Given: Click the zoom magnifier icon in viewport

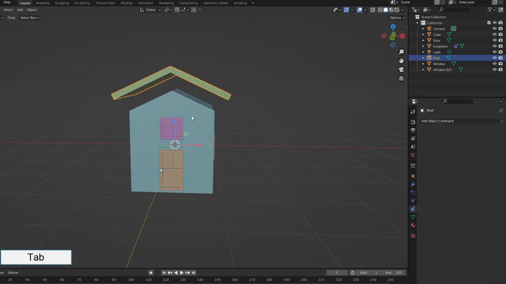Looking at the screenshot, I should [401, 52].
